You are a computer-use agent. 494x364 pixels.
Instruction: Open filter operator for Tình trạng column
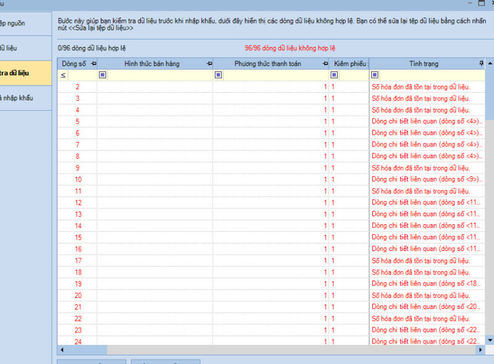coord(374,75)
